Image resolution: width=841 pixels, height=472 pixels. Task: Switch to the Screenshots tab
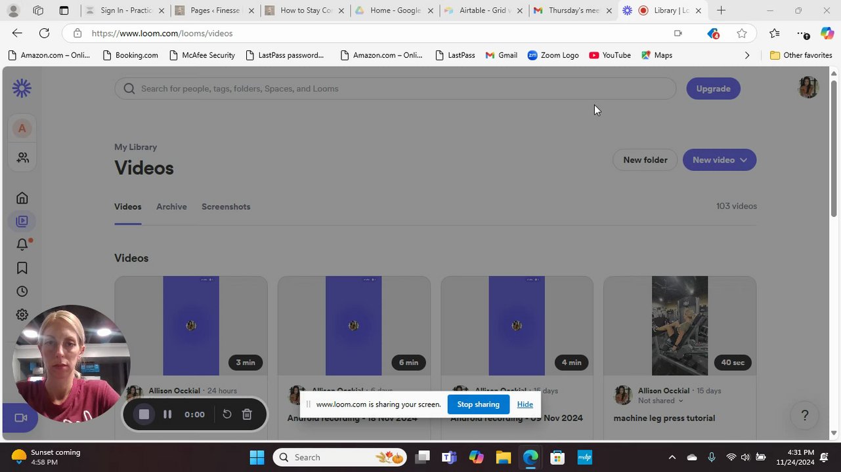click(x=226, y=206)
